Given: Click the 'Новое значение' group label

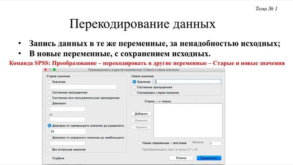Looking at the screenshot, I should (142, 76).
